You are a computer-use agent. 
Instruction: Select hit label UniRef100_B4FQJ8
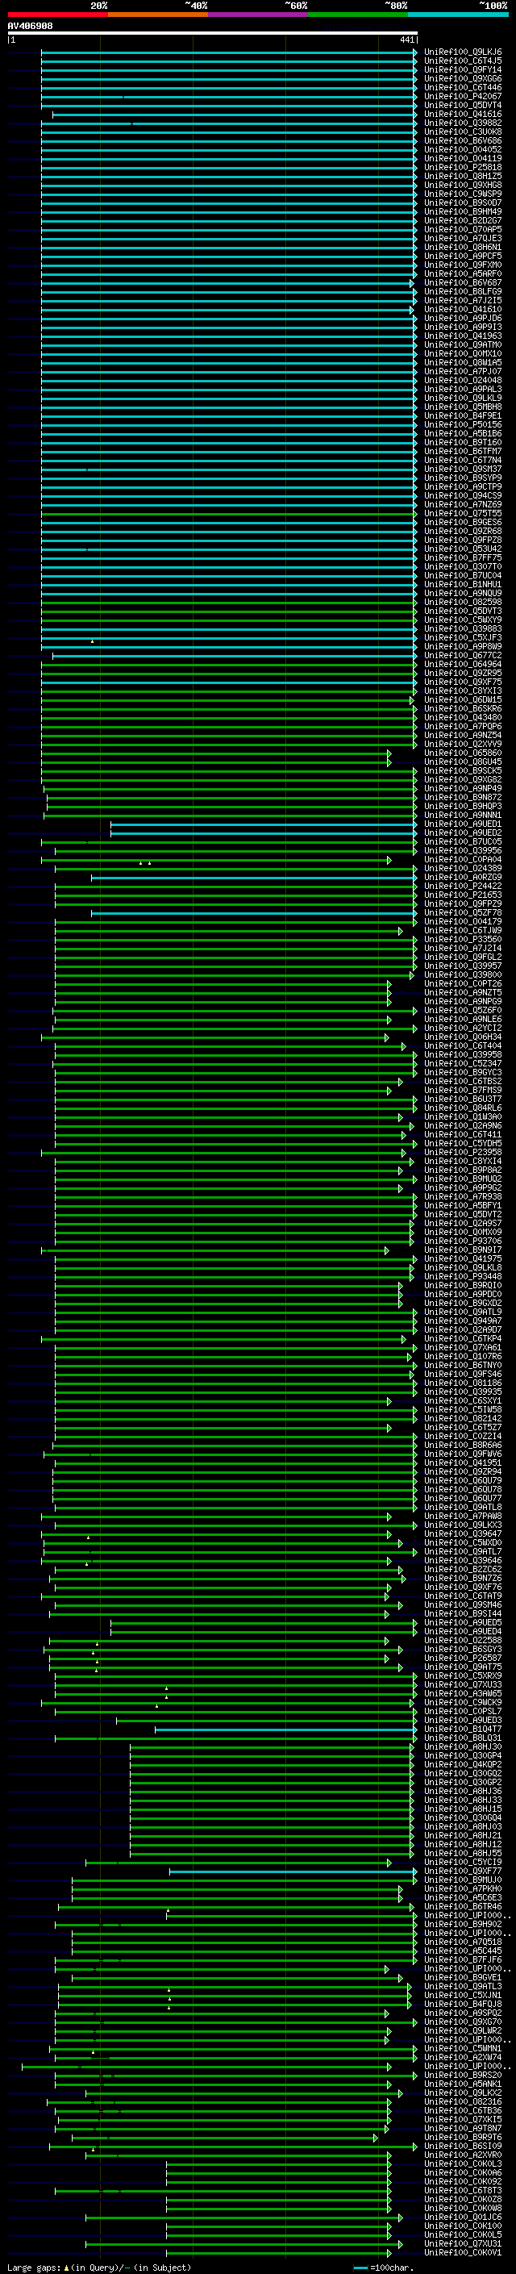click(463, 2004)
